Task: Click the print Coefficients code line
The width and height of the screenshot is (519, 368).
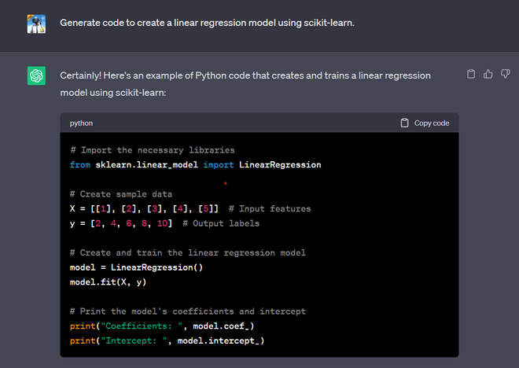Action: (x=162, y=326)
